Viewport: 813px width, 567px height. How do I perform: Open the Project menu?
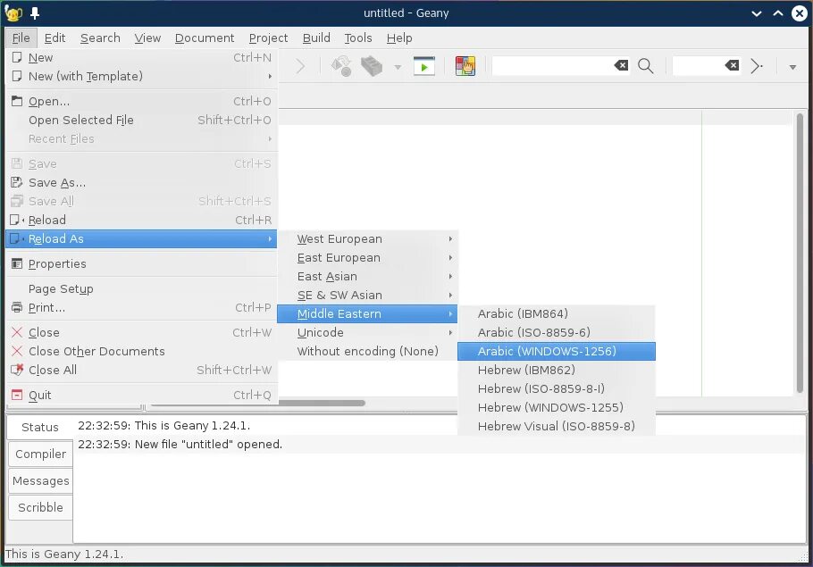(268, 38)
